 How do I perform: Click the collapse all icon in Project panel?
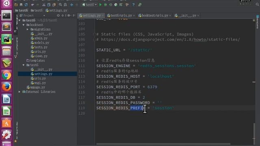tap(63, 15)
